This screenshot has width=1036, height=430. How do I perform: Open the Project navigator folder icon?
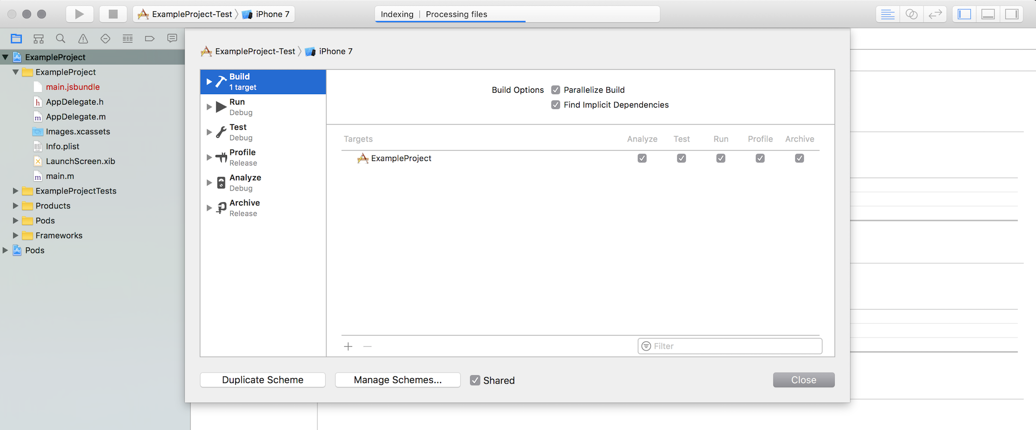16,39
